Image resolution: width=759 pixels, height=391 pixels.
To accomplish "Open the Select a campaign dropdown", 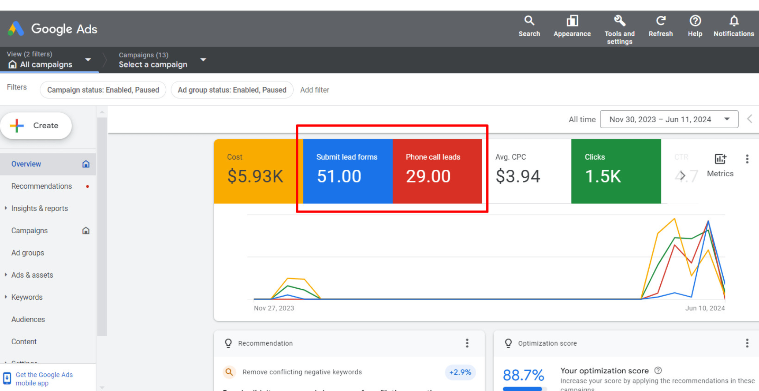I will click(x=203, y=60).
